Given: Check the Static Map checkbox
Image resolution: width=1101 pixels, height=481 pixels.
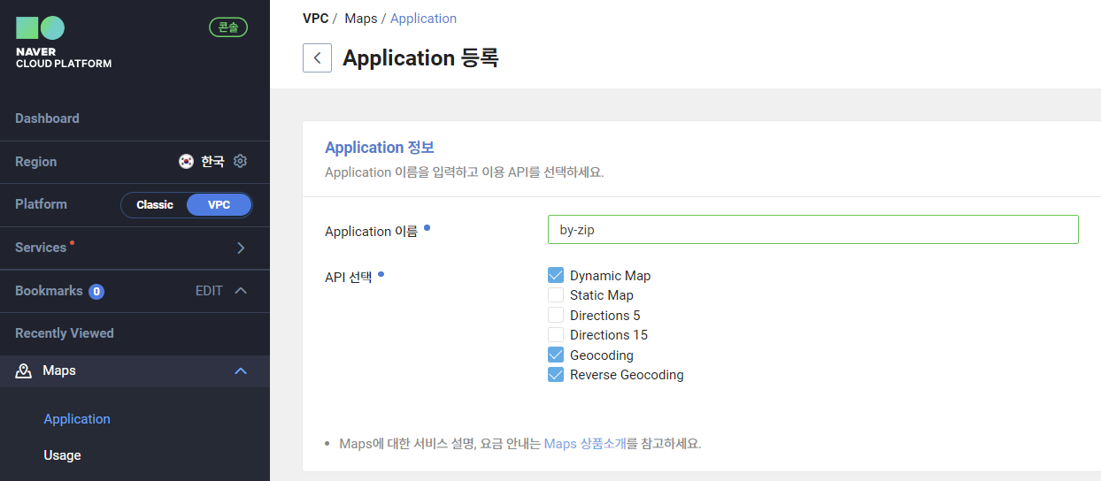Looking at the screenshot, I should coord(556,295).
